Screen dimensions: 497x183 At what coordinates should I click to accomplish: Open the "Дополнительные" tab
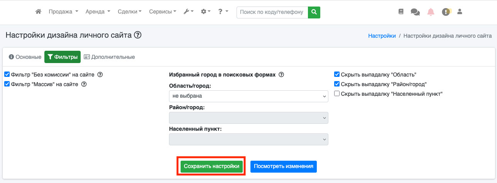point(109,57)
